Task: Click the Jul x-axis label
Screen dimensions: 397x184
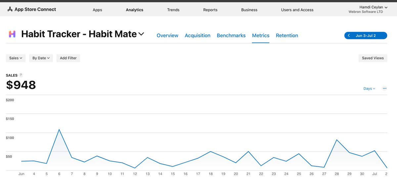Action: tap(375, 174)
